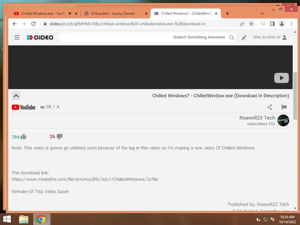Viewport: 300px width, 225px height.
Task: Click the share icon under video
Action: coord(270,107)
